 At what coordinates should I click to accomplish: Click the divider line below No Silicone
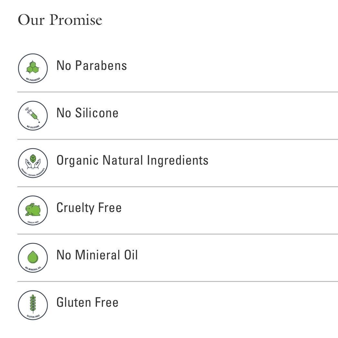pyautogui.click(x=178, y=140)
